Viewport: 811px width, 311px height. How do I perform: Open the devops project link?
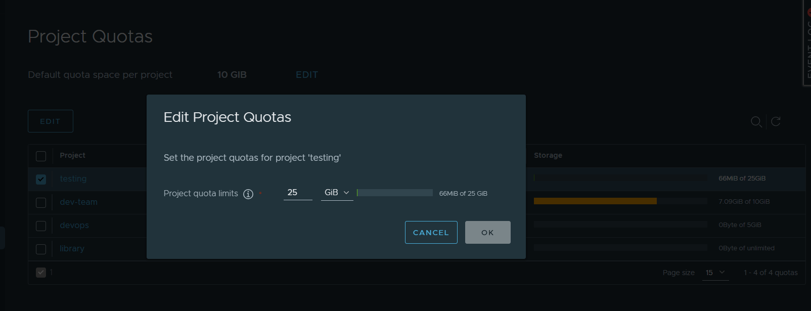click(x=74, y=226)
